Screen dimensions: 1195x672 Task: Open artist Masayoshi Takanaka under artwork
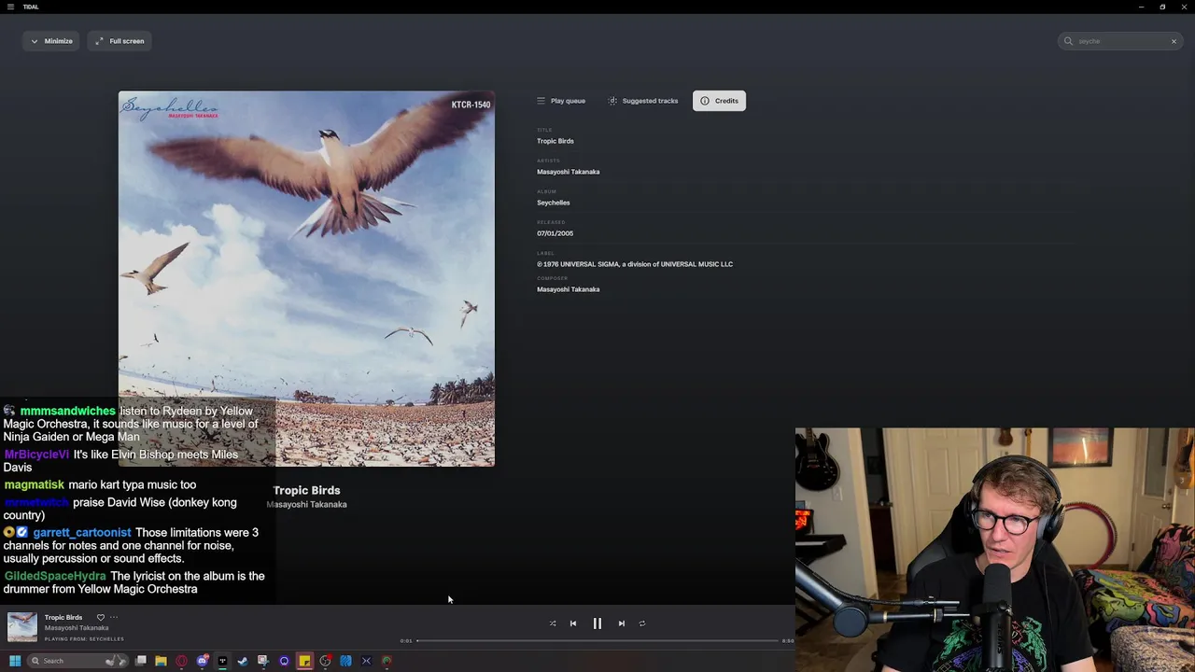tap(306, 505)
